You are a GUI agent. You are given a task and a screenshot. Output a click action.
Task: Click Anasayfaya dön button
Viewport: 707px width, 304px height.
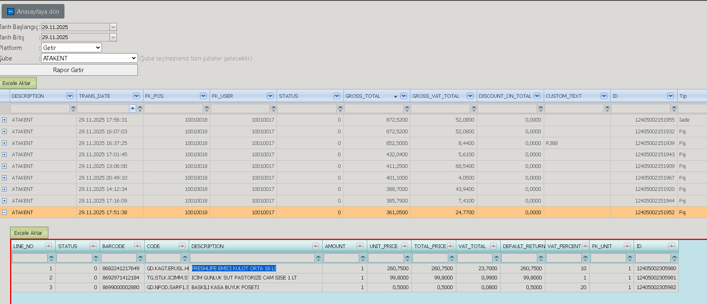click(33, 11)
